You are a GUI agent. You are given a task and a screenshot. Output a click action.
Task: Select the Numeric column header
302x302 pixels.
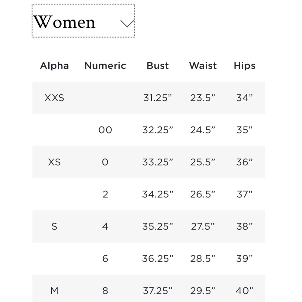click(x=105, y=66)
